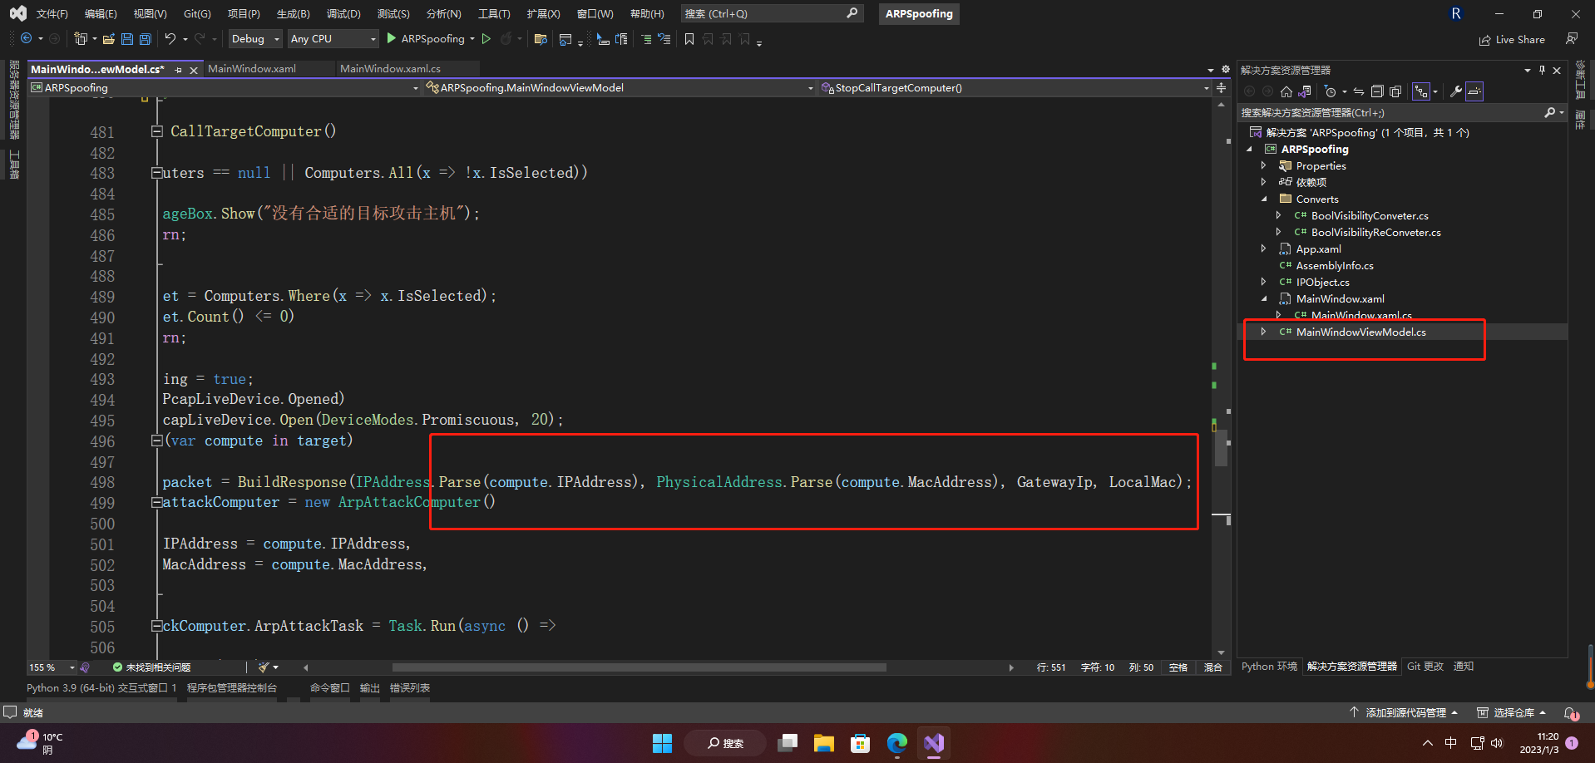
Task: Sync with Active Document in Solution Explorer
Action: 1359,91
